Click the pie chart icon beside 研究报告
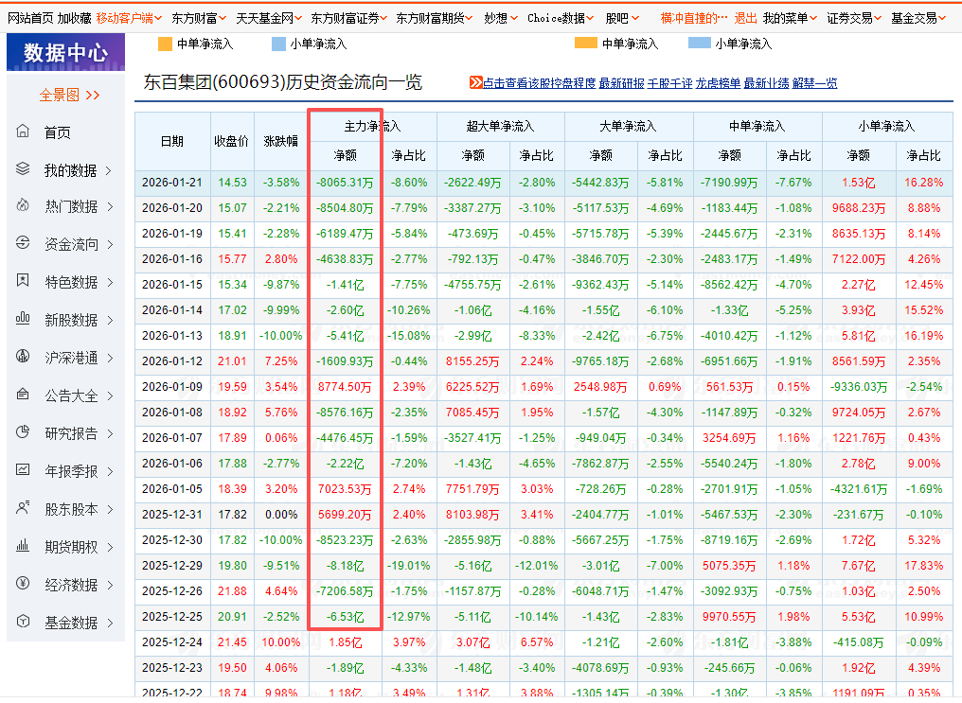962x703 pixels. 23,432
